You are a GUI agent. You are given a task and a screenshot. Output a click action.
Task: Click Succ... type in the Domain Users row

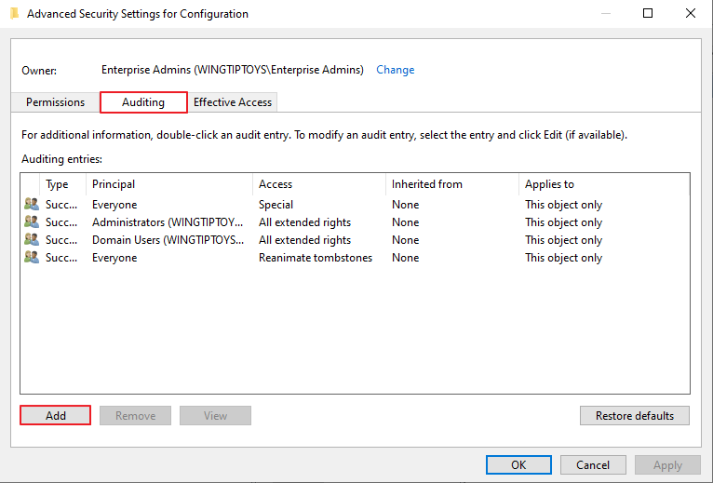(61, 240)
